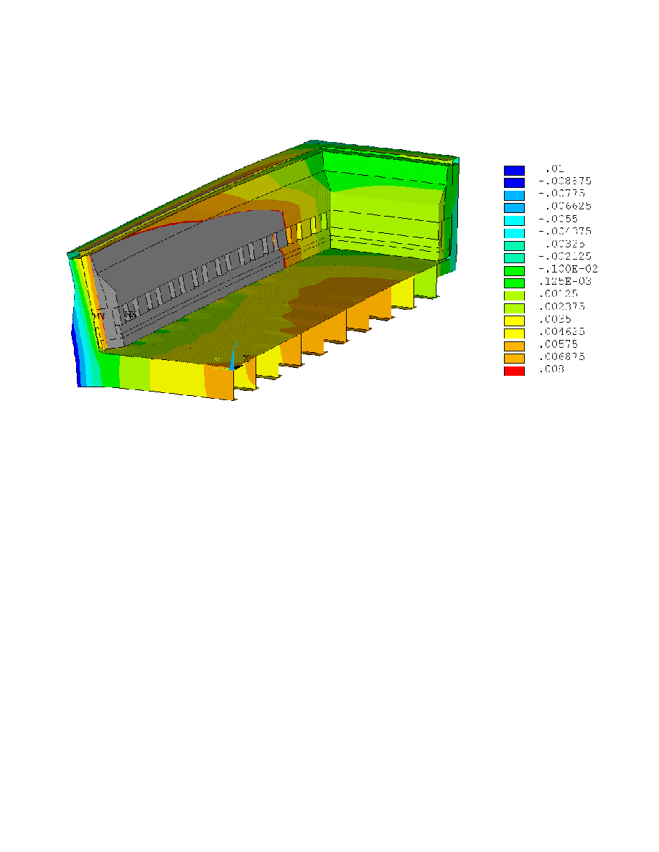Screen dimensions: 659x852
Task: Pick the lime swatch beside .00125
Action: pyautogui.click(x=514, y=295)
